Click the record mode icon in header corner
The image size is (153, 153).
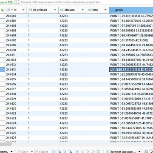tap(3, 10)
